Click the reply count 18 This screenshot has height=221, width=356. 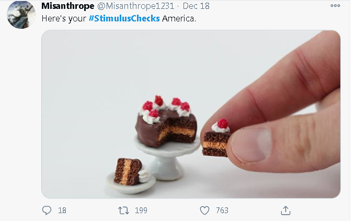62,210
